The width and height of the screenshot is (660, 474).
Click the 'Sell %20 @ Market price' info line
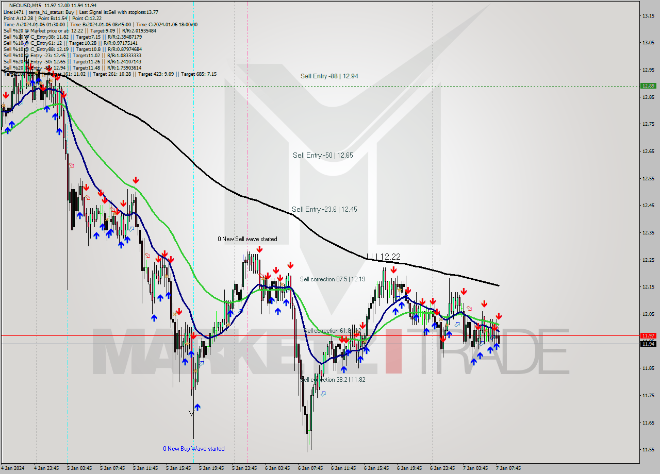click(79, 30)
